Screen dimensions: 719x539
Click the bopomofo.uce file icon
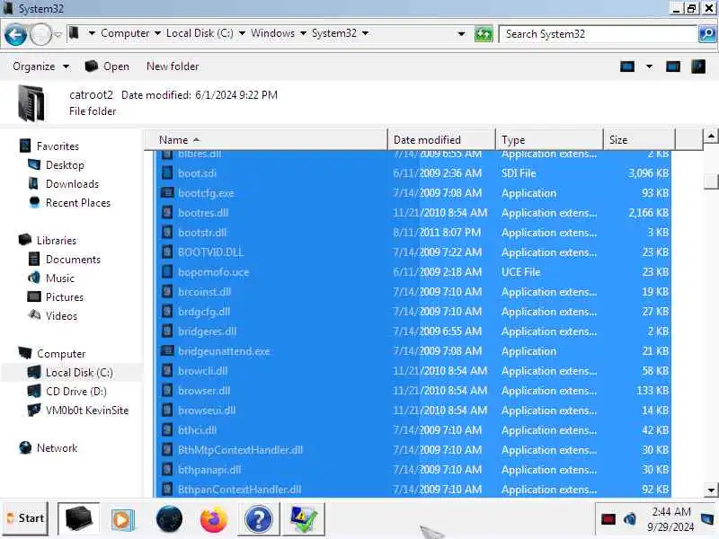[x=167, y=272]
